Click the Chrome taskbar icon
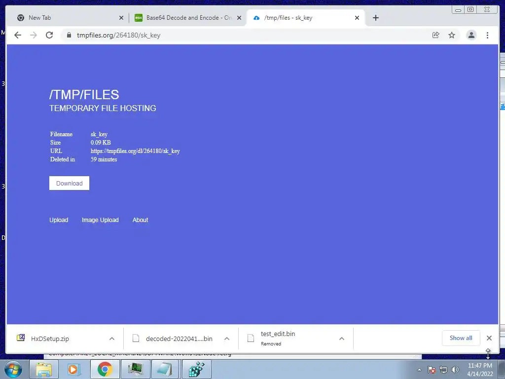The height and width of the screenshot is (379, 505). tap(105, 369)
